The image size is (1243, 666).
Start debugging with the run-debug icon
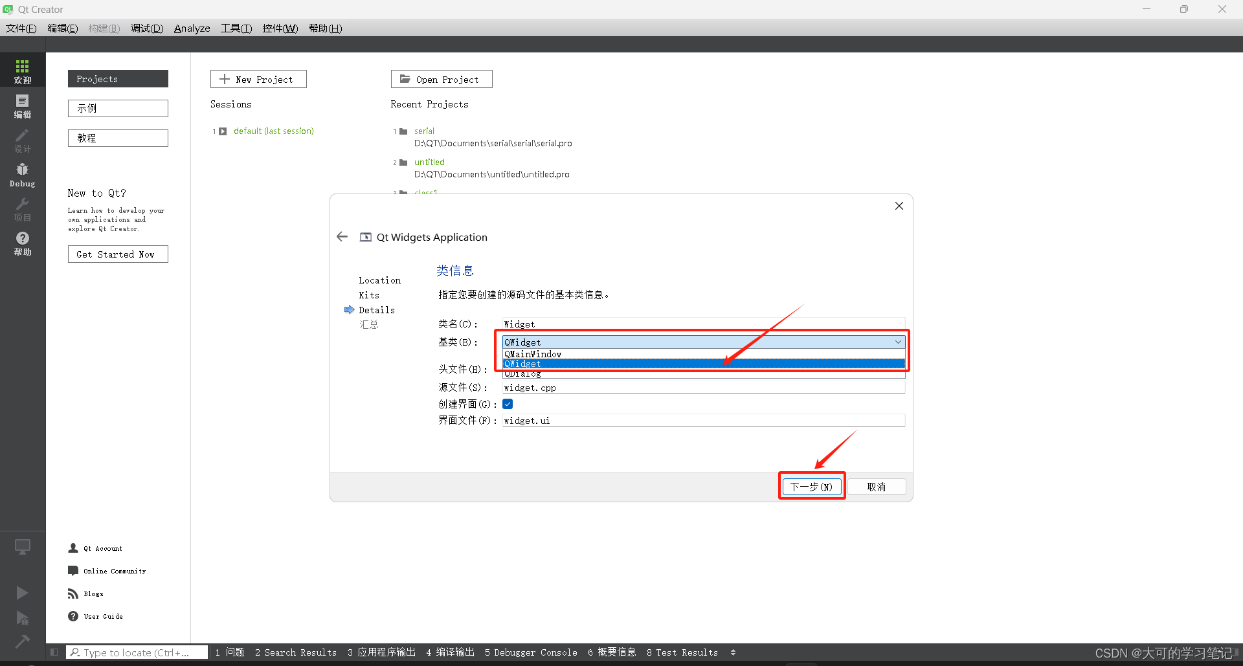point(22,619)
